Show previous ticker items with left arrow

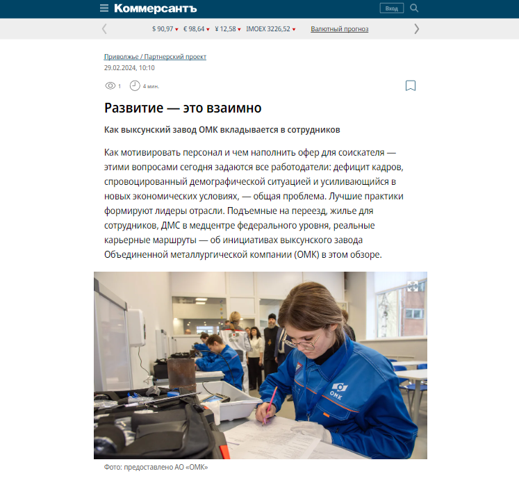[x=104, y=28]
